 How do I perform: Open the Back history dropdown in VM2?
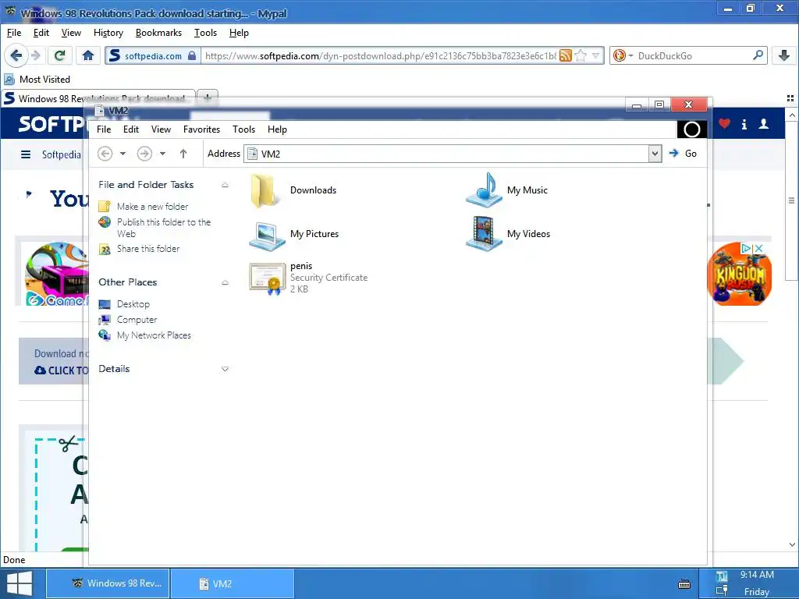tap(123, 154)
